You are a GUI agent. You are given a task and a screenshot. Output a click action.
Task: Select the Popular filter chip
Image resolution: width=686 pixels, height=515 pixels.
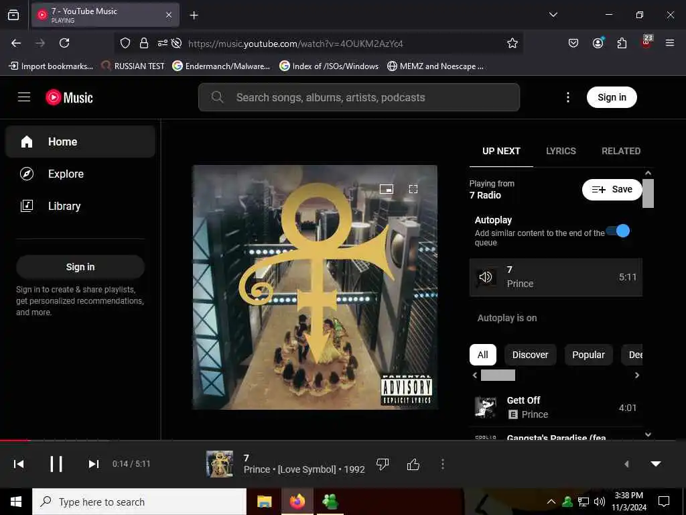pyautogui.click(x=588, y=355)
